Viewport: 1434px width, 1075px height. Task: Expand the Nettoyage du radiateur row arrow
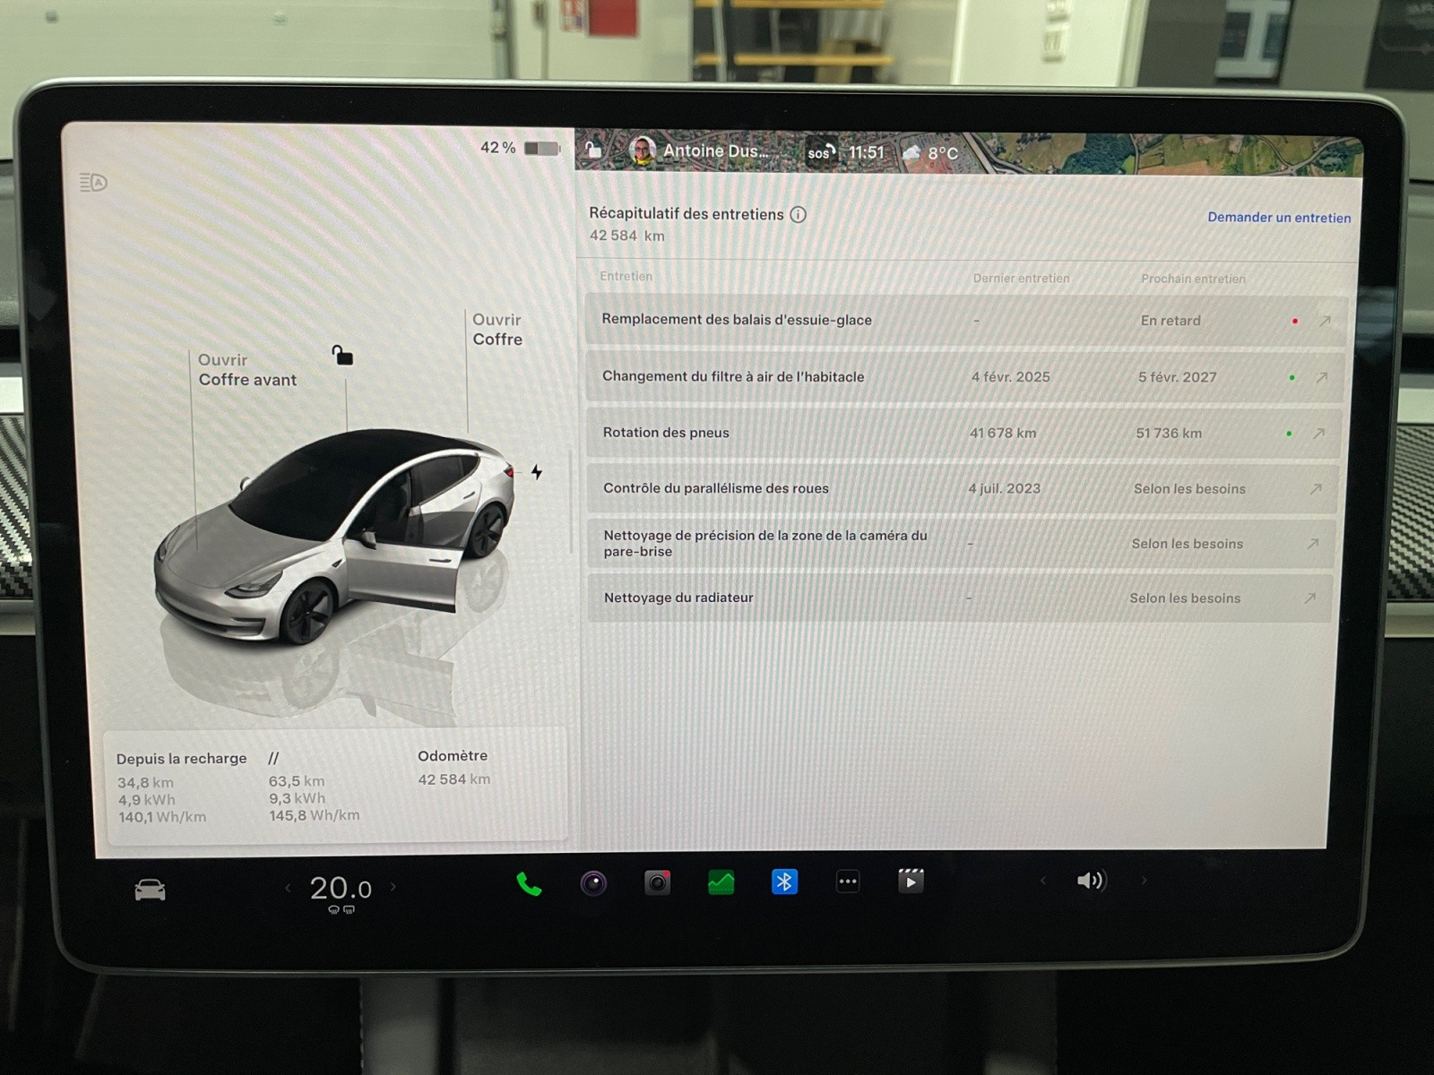1309,598
